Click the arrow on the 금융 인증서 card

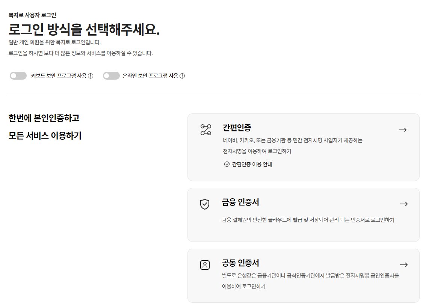click(x=404, y=204)
